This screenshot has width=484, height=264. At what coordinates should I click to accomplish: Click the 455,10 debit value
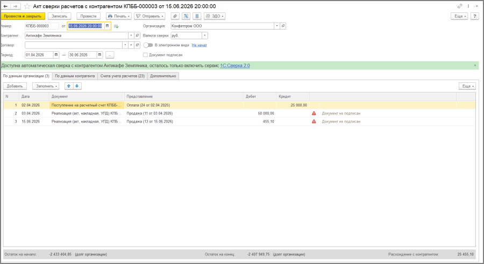point(268,122)
